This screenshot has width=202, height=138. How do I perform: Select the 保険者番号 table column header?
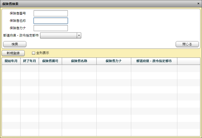coord(50,61)
